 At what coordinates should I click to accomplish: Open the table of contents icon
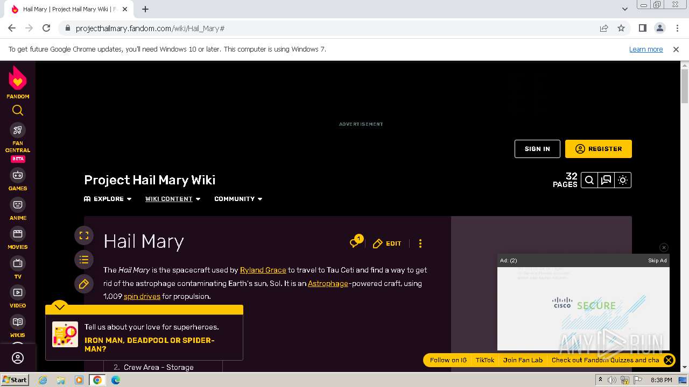coord(84,260)
